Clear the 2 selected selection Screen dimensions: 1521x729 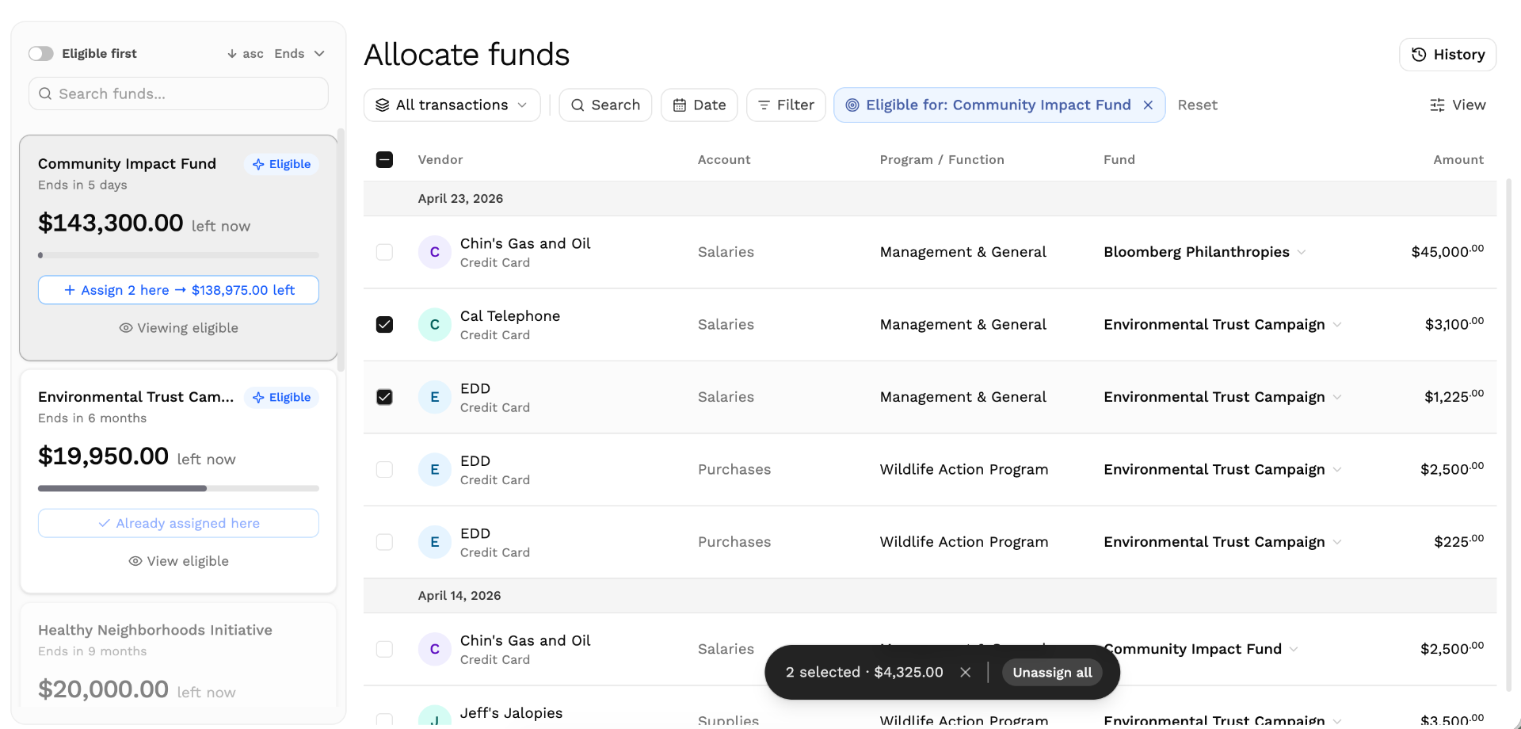[x=965, y=672]
